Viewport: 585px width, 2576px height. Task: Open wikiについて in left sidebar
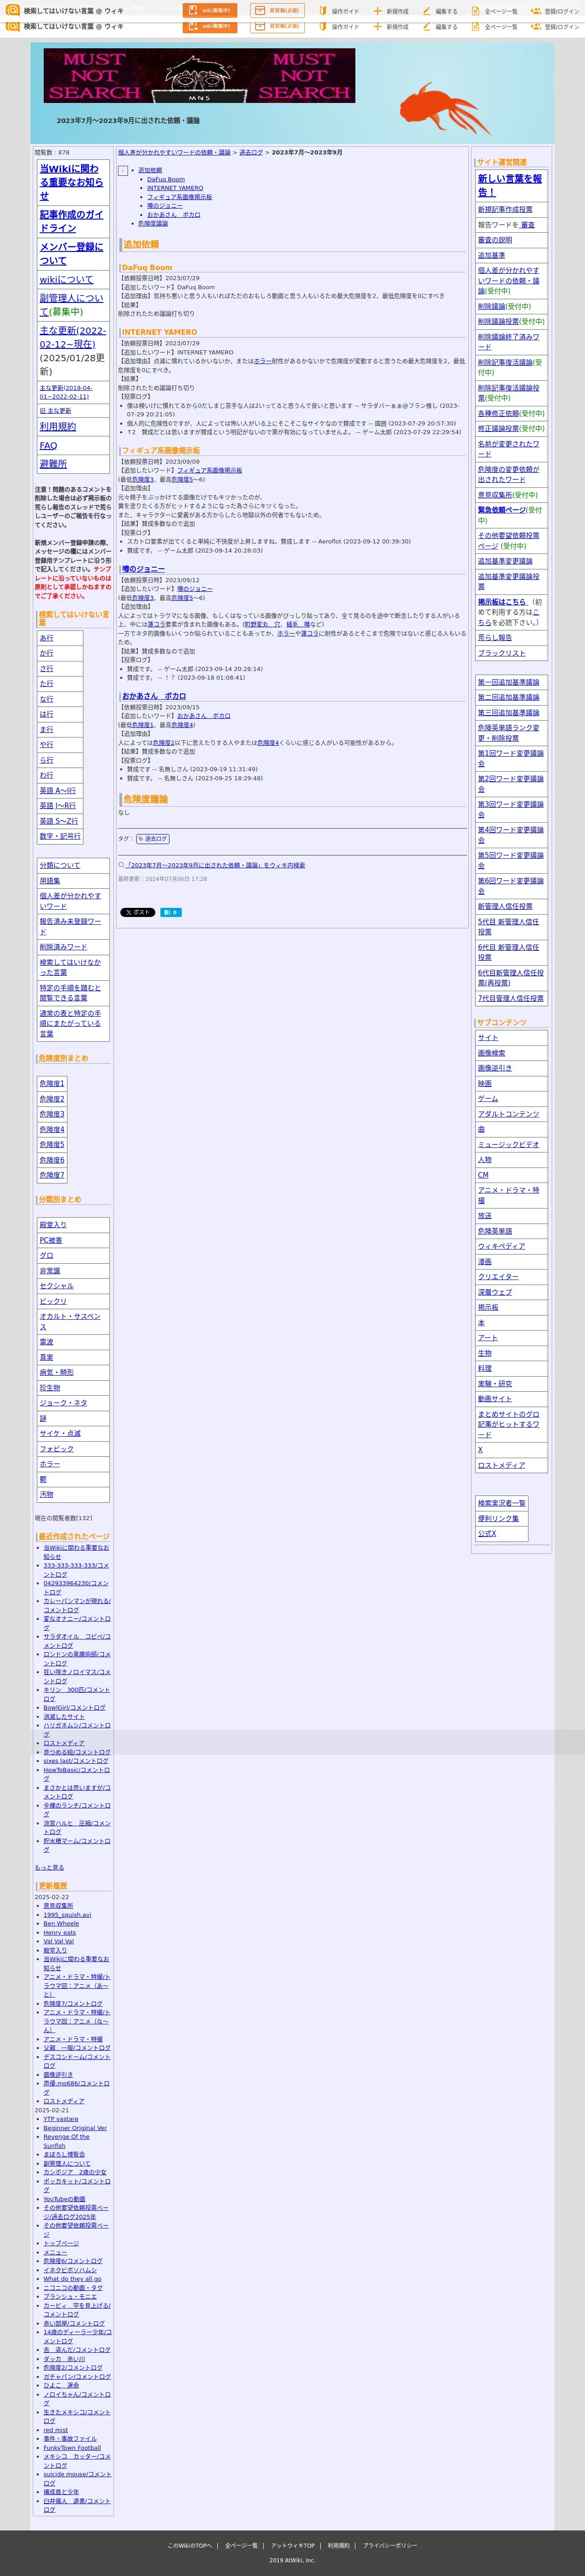(x=66, y=280)
